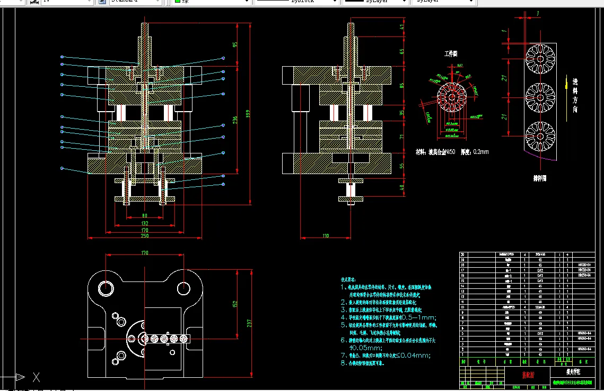This screenshot has width=604, height=391.
Task: Select the 236 vertical dimension text
Action: [235, 120]
